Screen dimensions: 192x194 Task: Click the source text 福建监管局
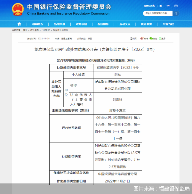(x=66, y=39)
